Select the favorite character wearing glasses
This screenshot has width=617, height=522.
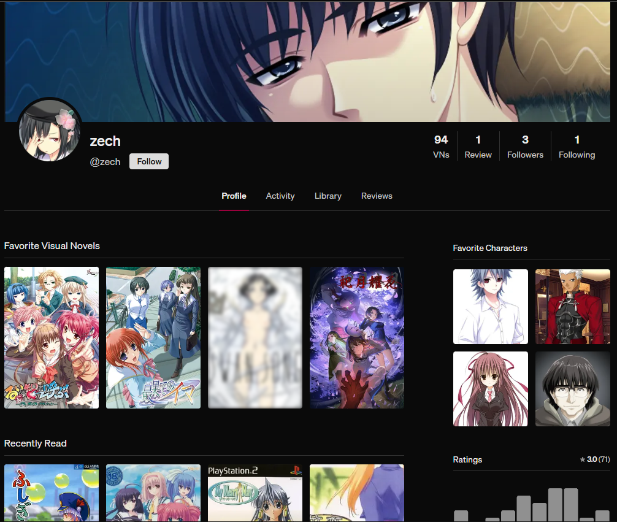click(573, 389)
